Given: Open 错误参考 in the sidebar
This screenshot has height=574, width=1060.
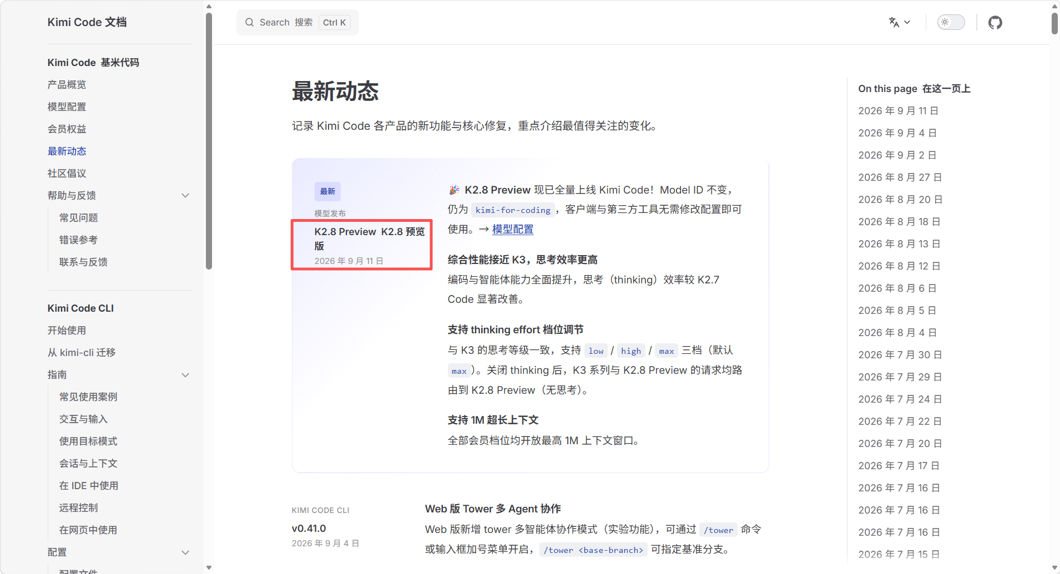Looking at the screenshot, I should pyautogui.click(x=78, y=240).
